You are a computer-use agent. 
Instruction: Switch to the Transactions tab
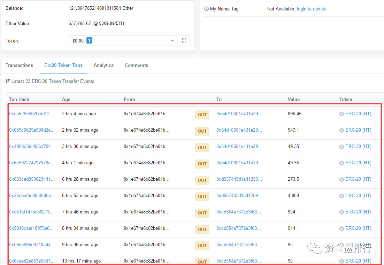(x=19, y=65)
